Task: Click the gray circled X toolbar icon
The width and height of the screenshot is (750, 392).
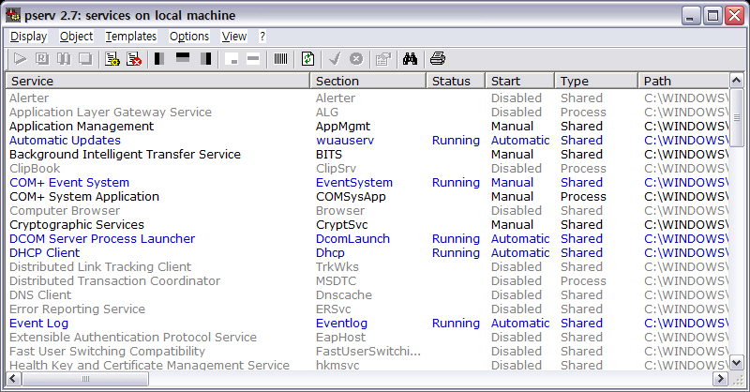Action: pyautogui.click(x=356, y=59)
